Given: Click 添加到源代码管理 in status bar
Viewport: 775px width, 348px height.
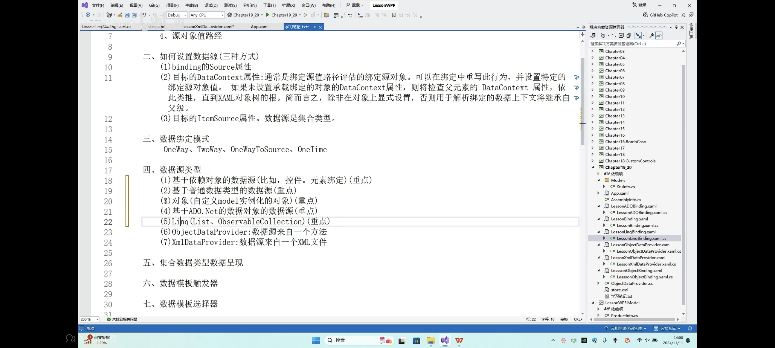Looking at the screenshot, I should pyautogui.click(x=626, y=329).
